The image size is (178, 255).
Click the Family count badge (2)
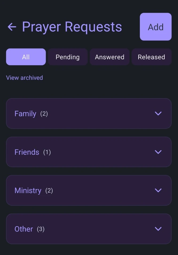[x=44, y=114]
